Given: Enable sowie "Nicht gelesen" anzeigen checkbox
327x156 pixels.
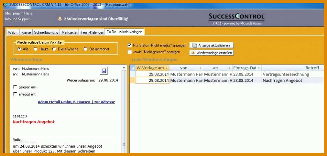Looking at the screenshot, I should (130, 52).
